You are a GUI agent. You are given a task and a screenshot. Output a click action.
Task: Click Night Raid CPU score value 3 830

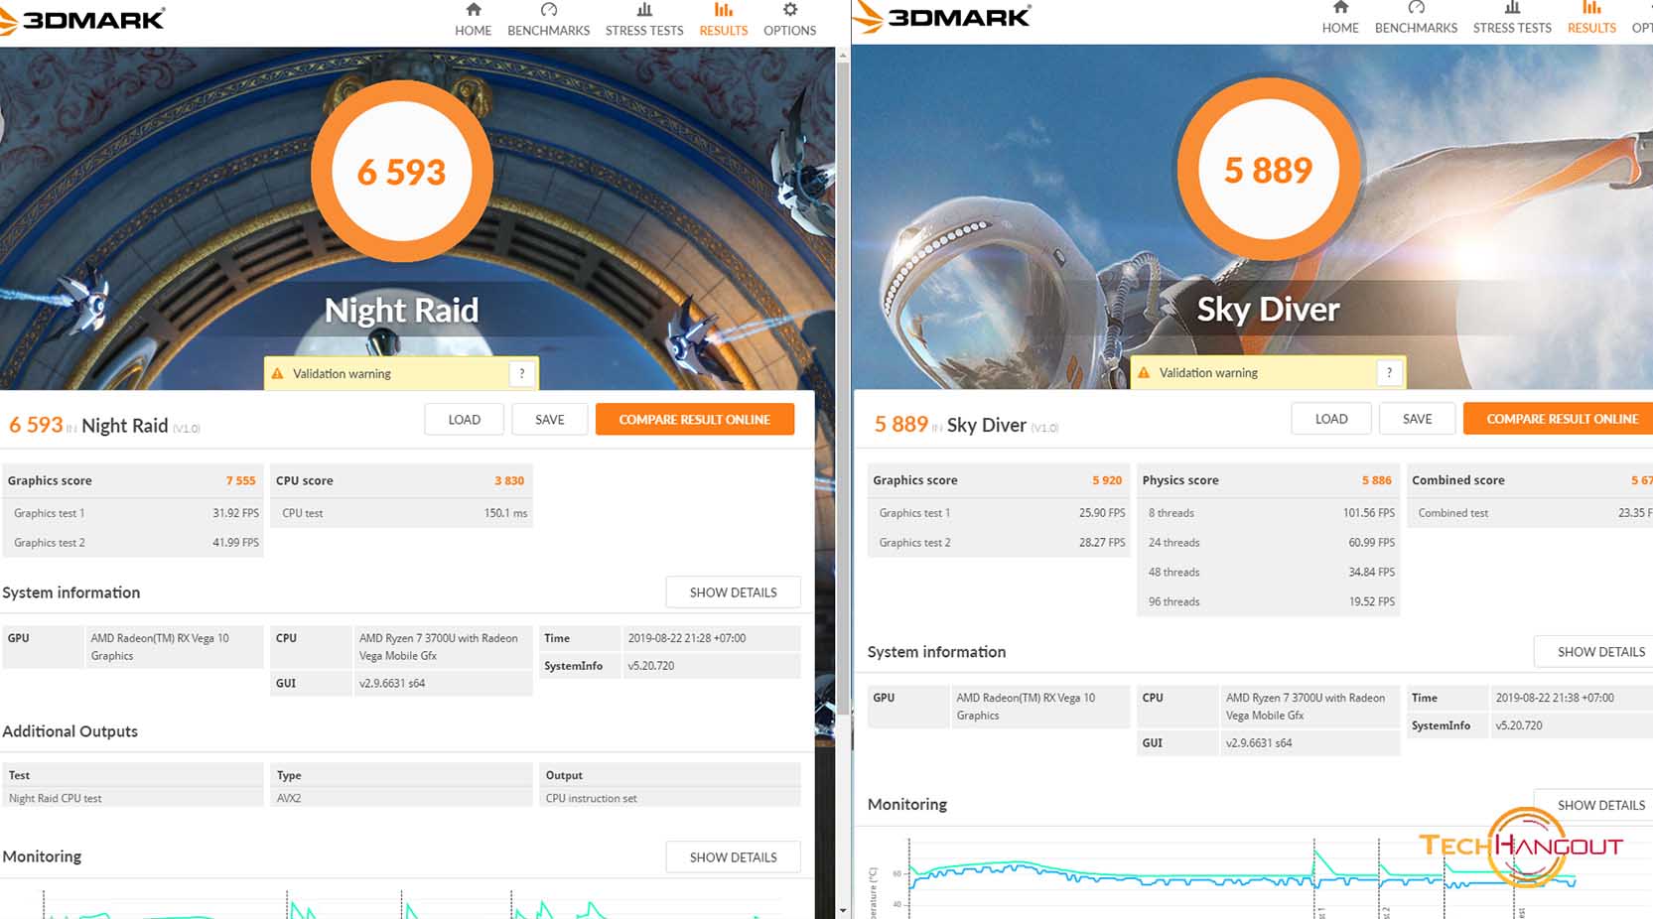509,480
